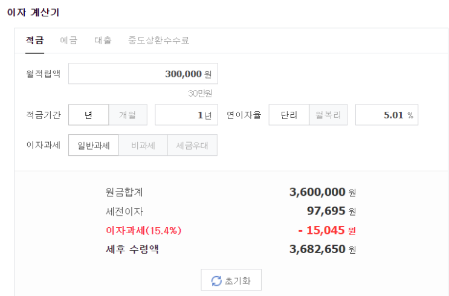
Task: Click the 원금합계 value 3,600,000
Action: click(x=317, y=192)
